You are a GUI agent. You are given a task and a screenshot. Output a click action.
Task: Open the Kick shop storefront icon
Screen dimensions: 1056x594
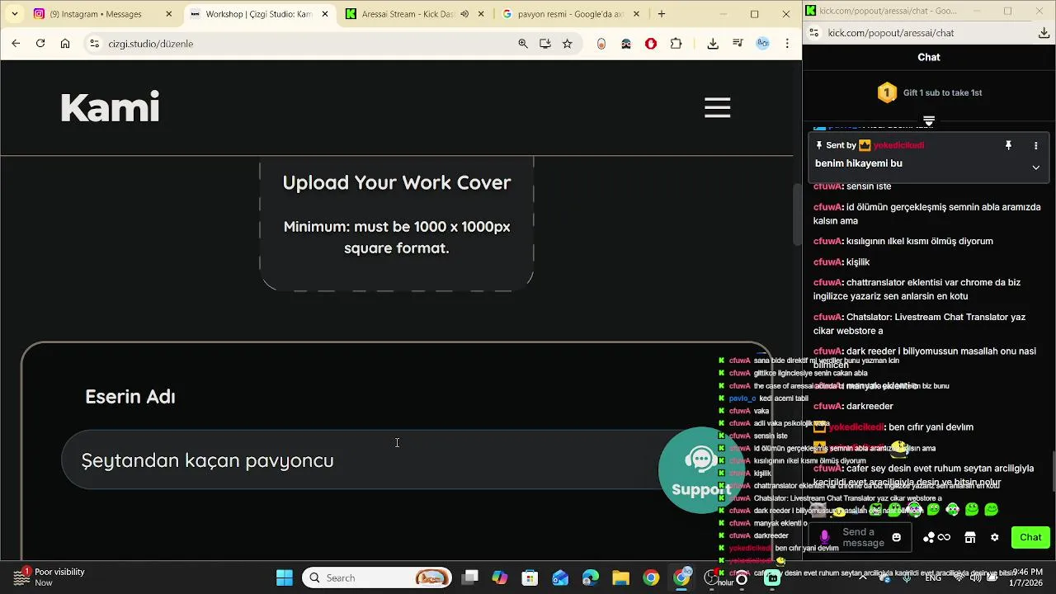point(970,537)
